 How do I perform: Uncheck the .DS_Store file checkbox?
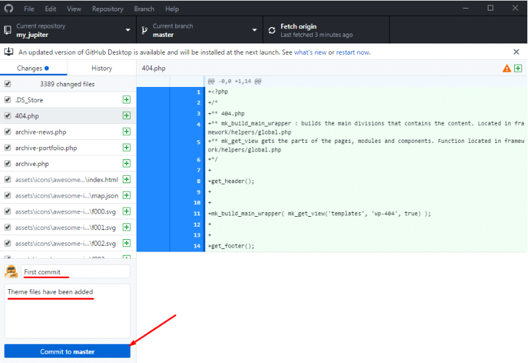tap(7, 99)
